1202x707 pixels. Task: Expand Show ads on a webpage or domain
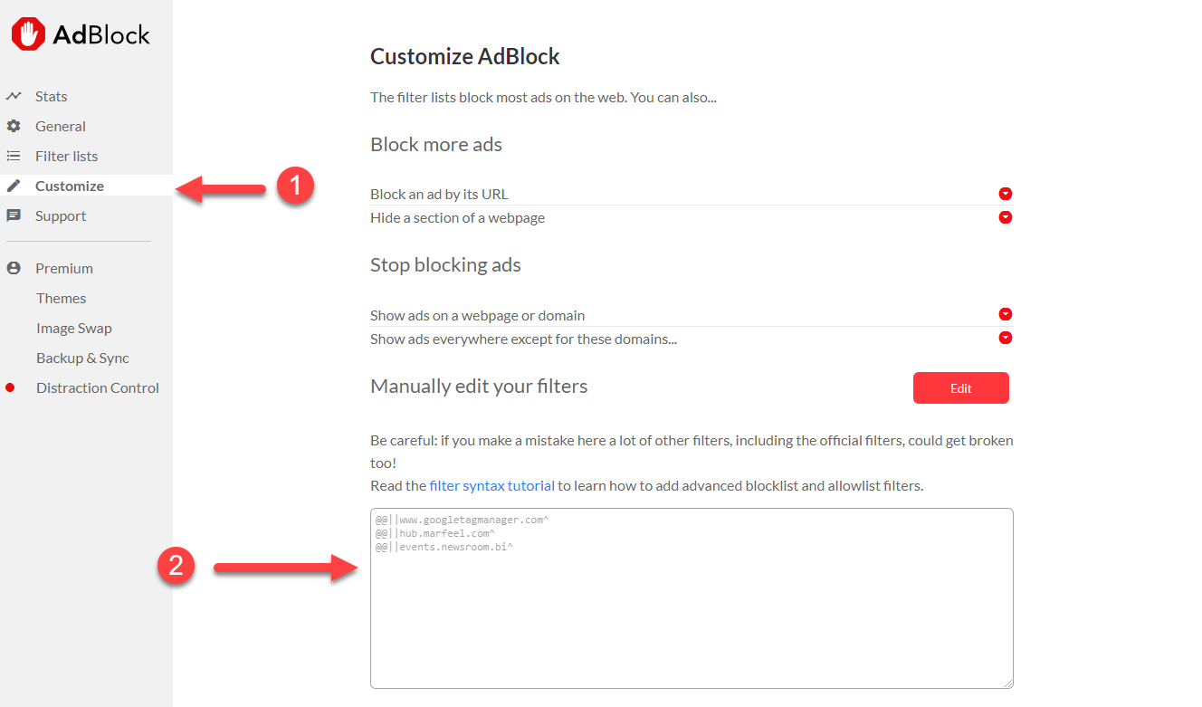pyautogui.click(x=1005, y=314)
